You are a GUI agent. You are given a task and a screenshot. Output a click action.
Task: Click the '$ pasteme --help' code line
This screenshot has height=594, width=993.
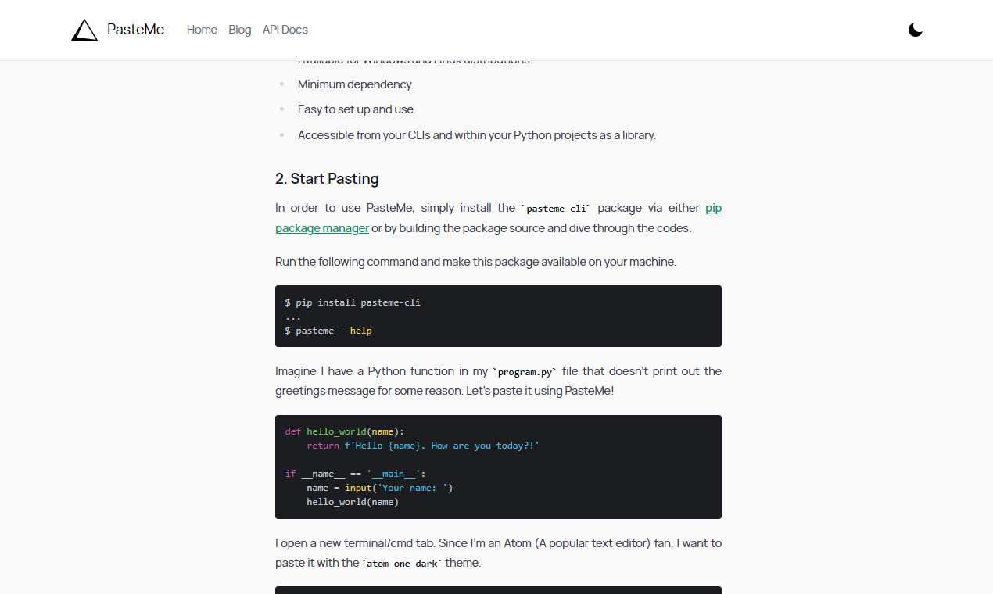coord(328,331)
